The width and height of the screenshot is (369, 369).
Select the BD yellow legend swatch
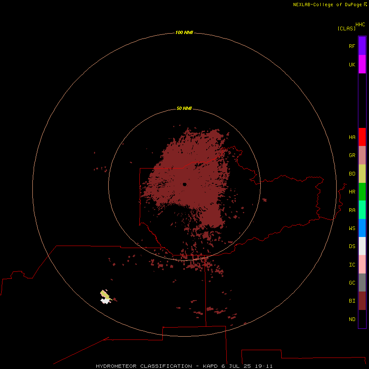click(x=362, y=174)
